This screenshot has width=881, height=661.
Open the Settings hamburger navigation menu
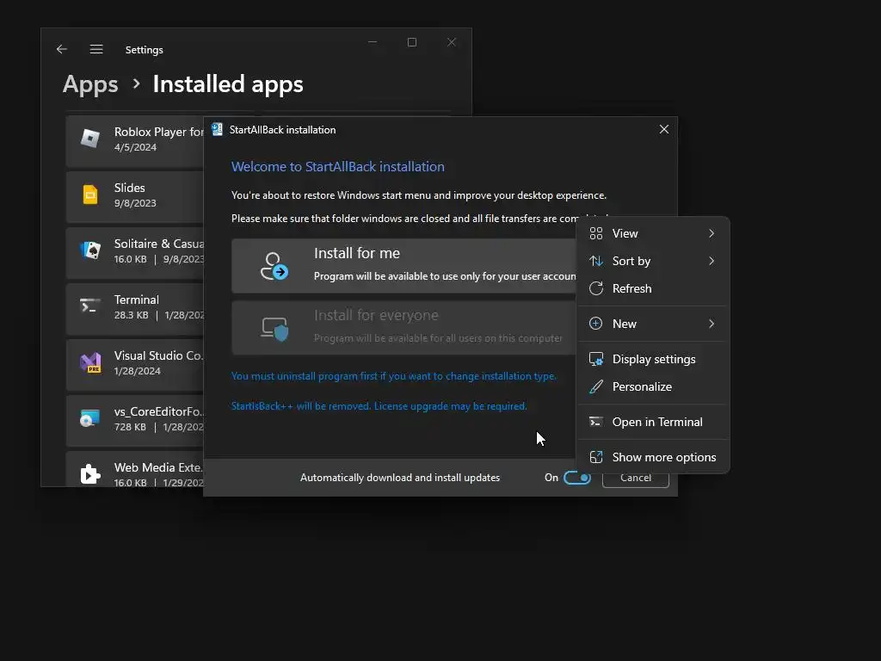tap(96, 50)
